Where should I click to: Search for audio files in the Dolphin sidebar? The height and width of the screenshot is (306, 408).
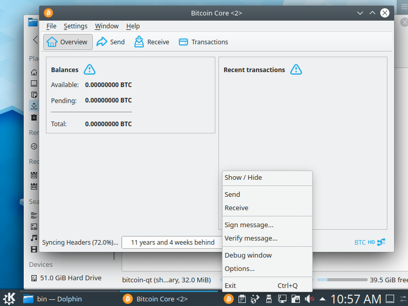[x=34, y=238]
